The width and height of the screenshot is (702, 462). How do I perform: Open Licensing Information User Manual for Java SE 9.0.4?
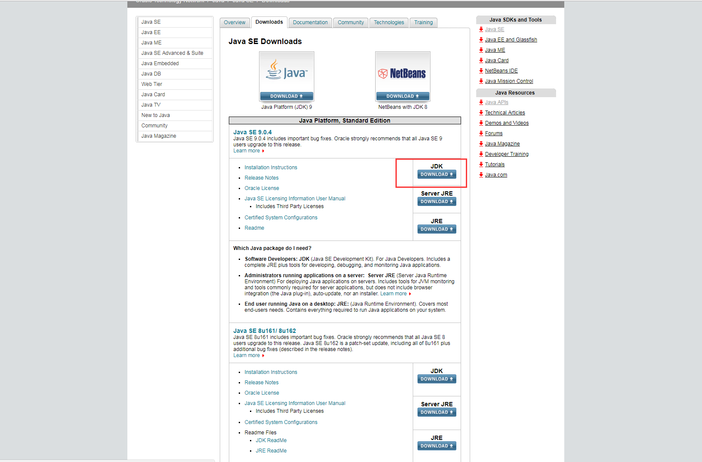pos(295,199)
